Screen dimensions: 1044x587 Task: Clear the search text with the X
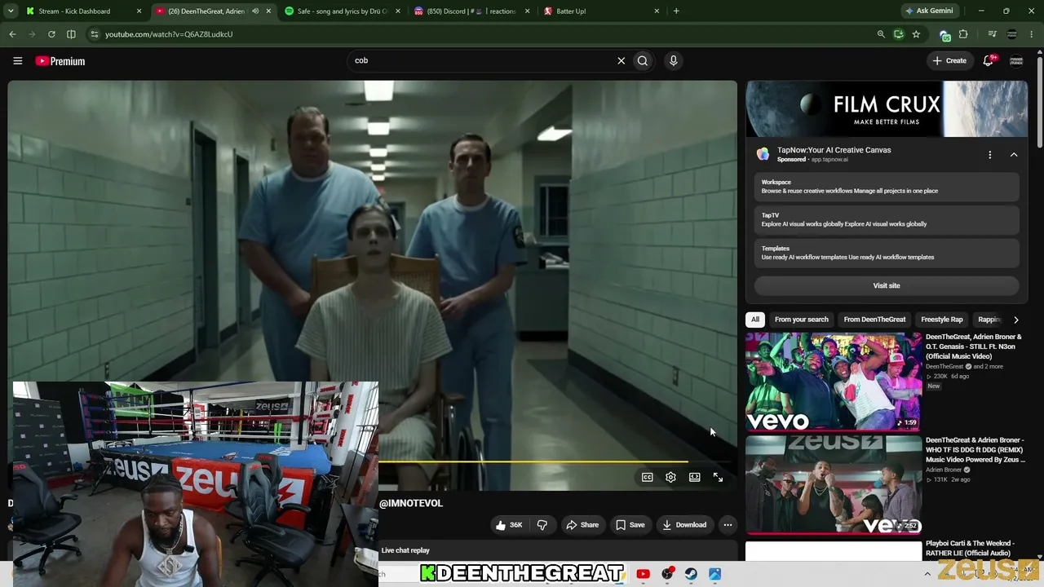621,60
